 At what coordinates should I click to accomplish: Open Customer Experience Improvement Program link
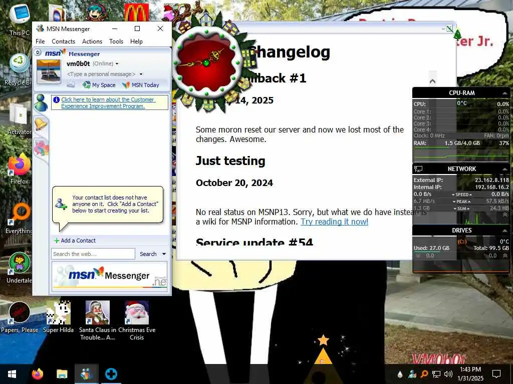(x=108, y=102)
